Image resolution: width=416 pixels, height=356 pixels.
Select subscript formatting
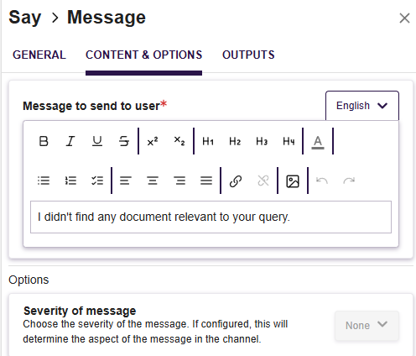pyautogui.click(x=179, y=141)
